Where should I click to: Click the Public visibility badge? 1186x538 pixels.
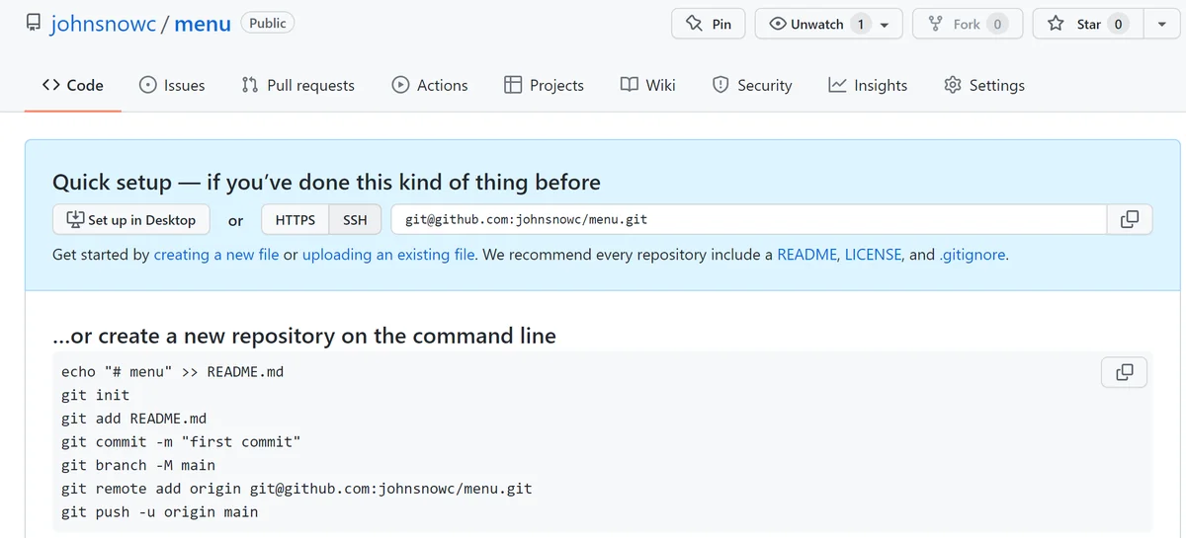tap(268, 23)
